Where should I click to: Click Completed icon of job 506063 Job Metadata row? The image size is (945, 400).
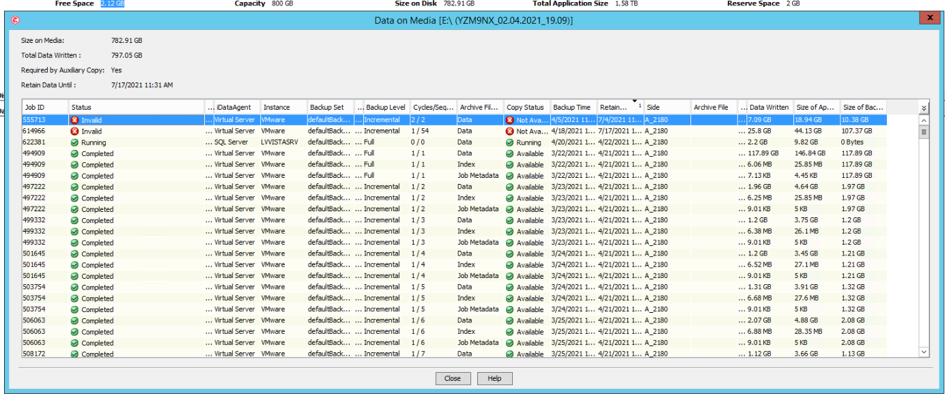click(75, 343)
